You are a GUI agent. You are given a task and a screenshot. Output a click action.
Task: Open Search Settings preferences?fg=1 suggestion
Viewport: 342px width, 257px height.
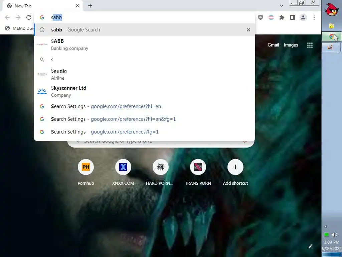tap(145, 132)
